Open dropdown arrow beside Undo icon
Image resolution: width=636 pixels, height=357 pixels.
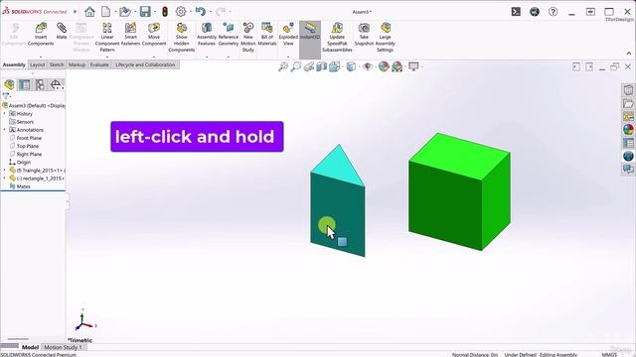(x=210, y=12)
